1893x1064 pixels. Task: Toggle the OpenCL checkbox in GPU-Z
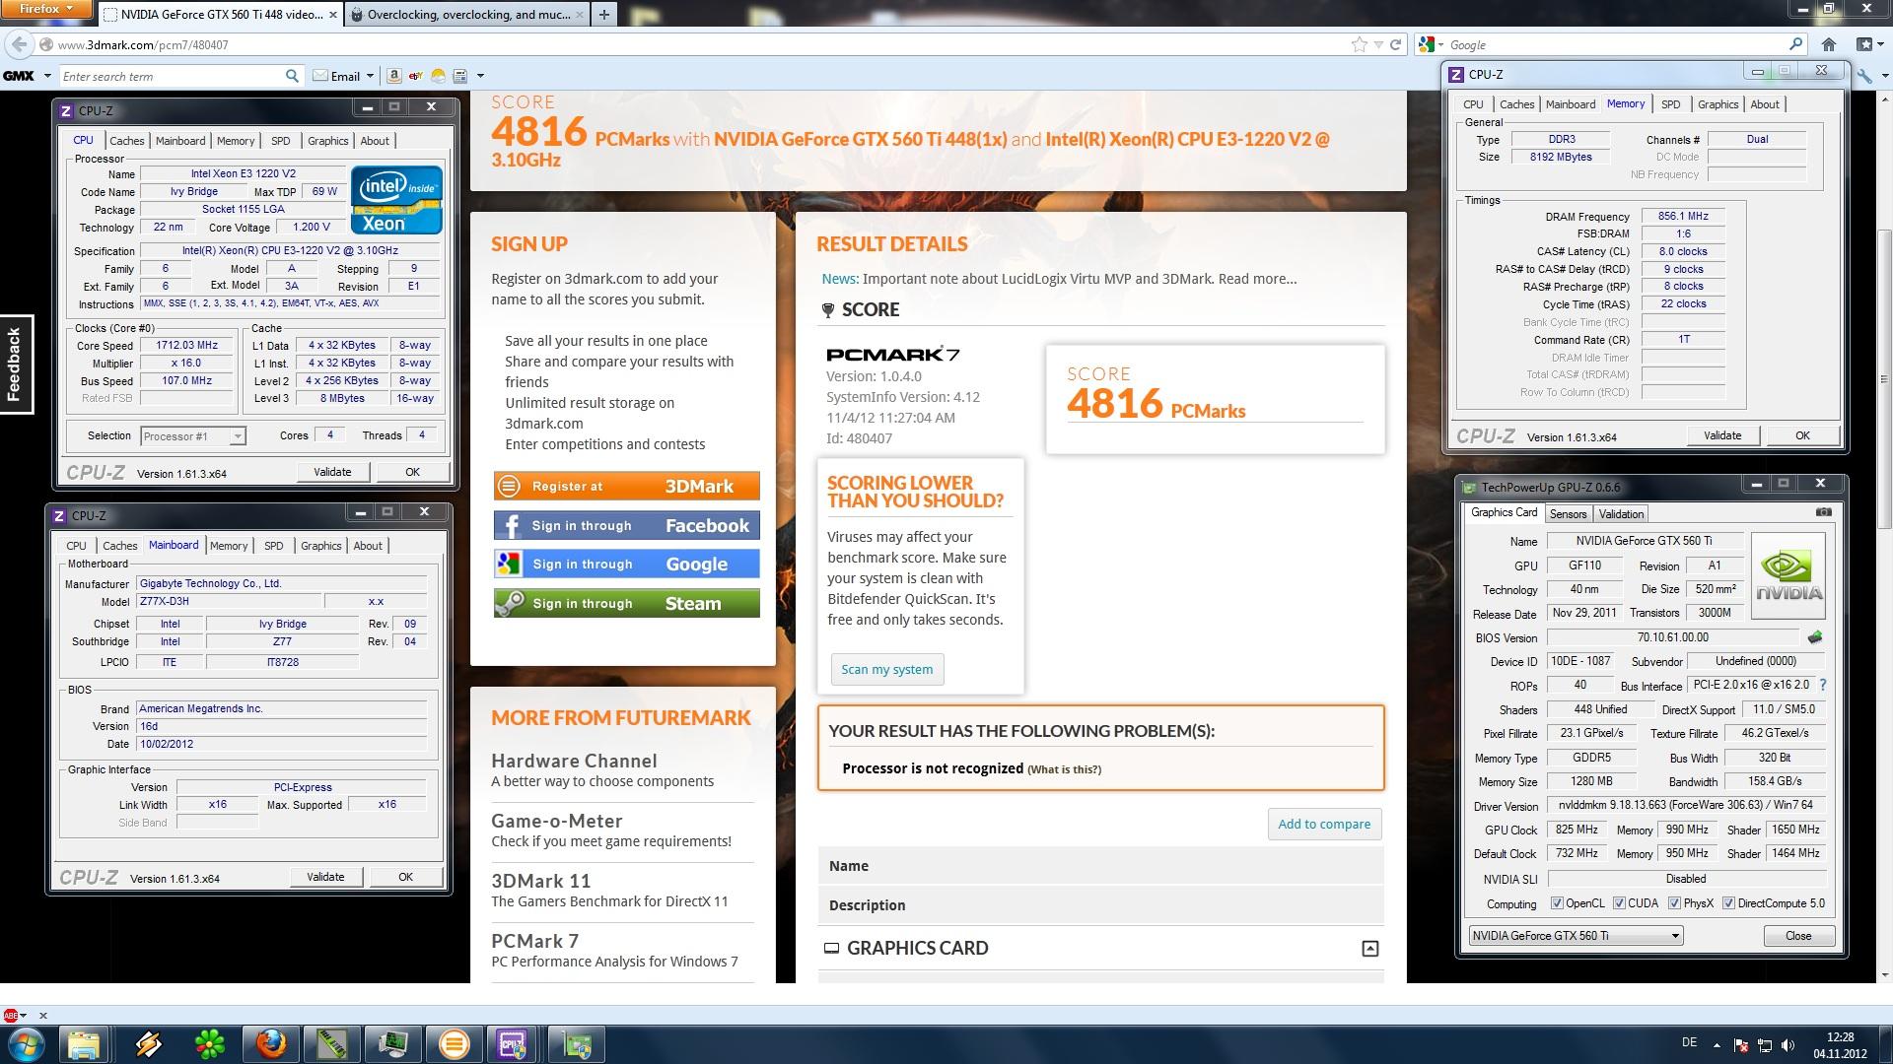click(x=1557, y=903)
